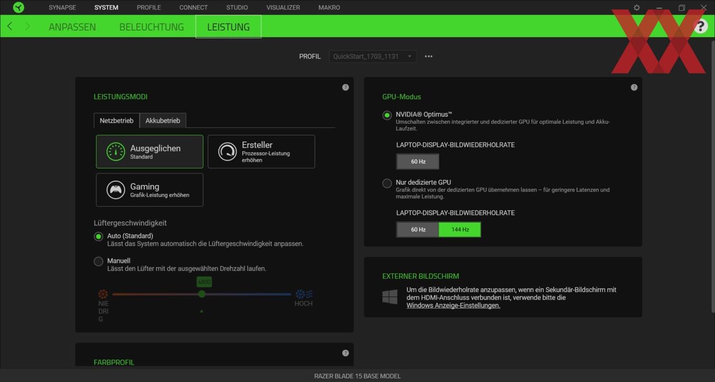Click the 4800 fan speed value label
This screenshot has height=382, width=715.
tap(204, 282)
